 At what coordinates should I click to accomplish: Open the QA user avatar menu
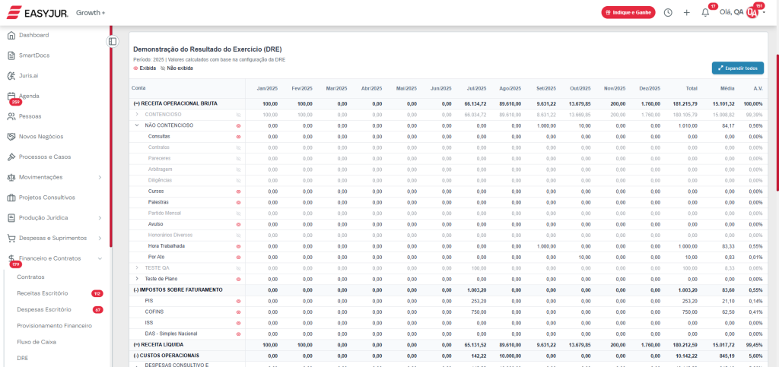(752, 12)
